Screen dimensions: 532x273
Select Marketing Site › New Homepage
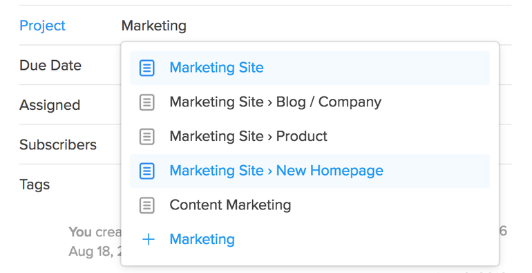tap(310, 171)
